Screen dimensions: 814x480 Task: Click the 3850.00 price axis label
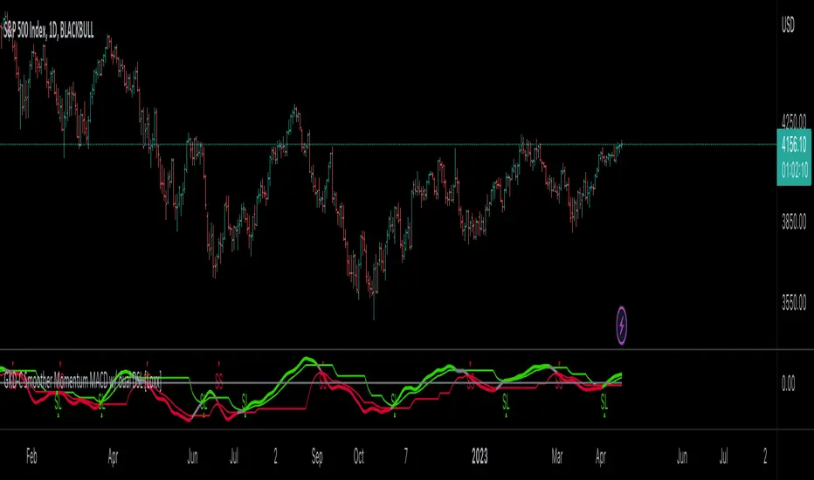[x=794, y=222]
